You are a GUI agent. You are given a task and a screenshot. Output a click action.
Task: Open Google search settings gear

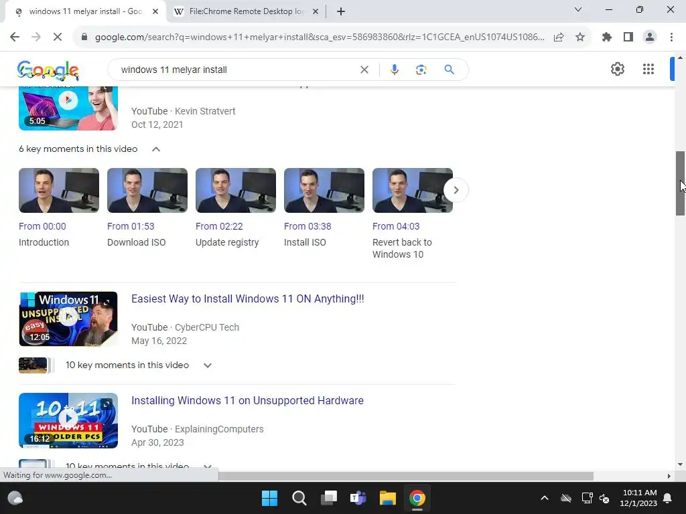click(x=617, y=69)
